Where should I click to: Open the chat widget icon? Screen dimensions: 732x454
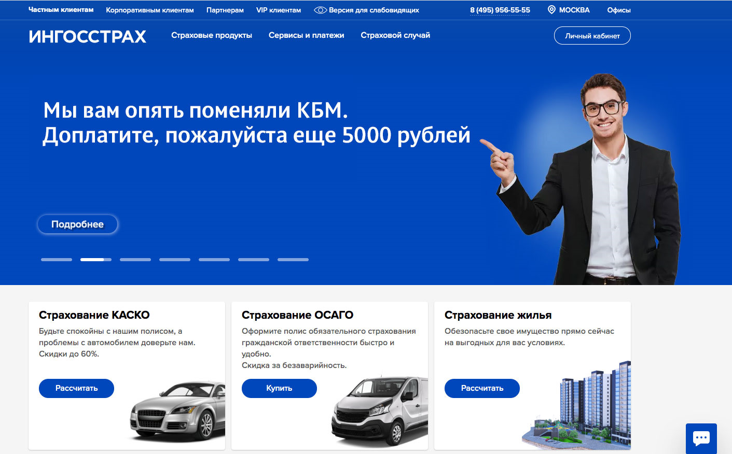(x=701, y=438)
